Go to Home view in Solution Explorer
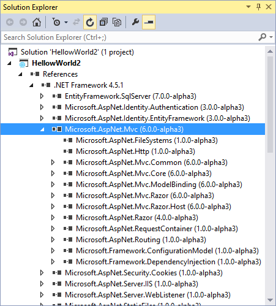The width and height of the screenshot is (276, 306). tap(37, 22)
